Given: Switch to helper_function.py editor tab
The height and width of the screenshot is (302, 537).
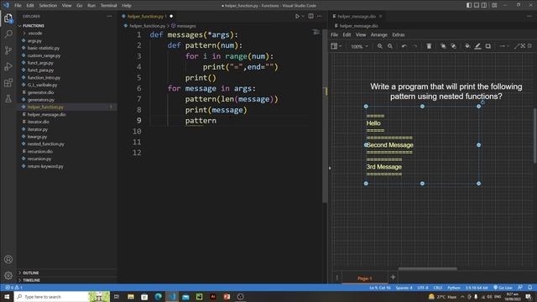Looking at the screenshot, I should tap(148, 16).
